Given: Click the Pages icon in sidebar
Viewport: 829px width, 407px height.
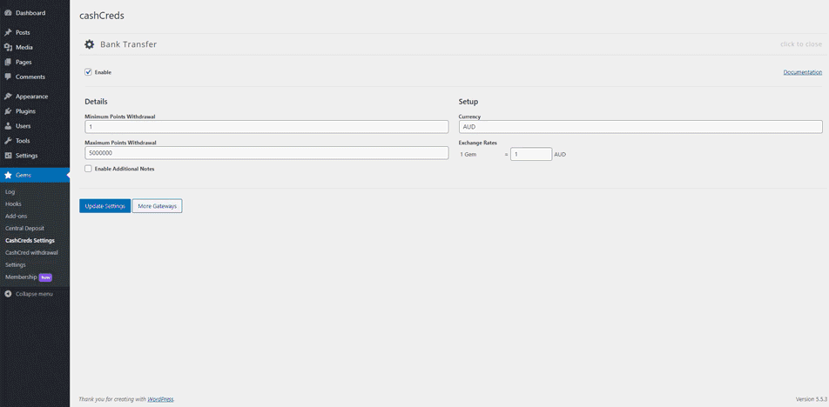Looking at the screenshot, I should click(x=8, y=62).
